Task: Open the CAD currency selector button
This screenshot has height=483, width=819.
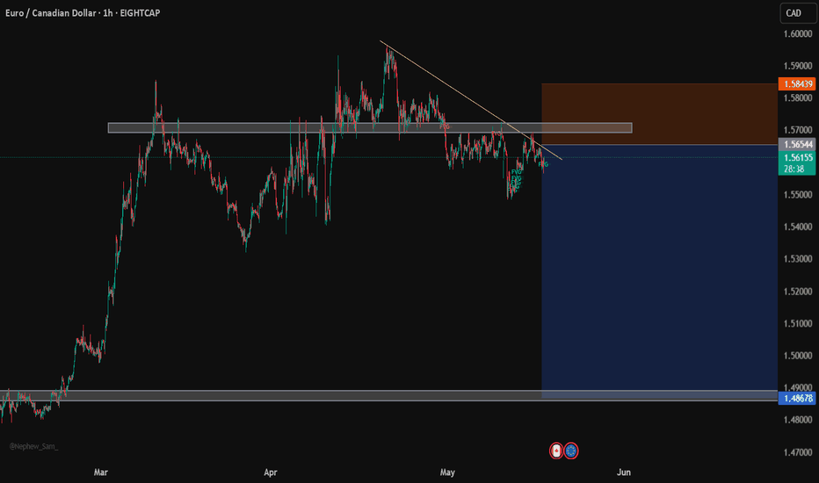Action: (x=798, y=13)
